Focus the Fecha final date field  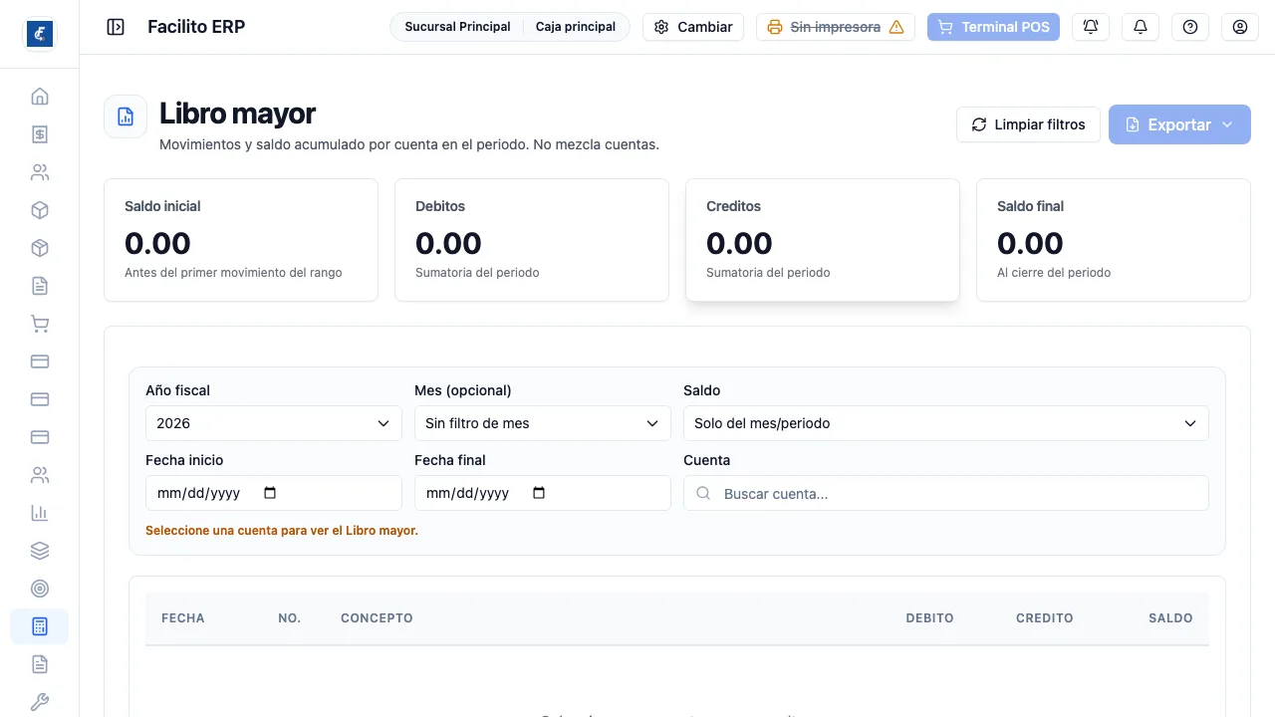click(543, 493)
